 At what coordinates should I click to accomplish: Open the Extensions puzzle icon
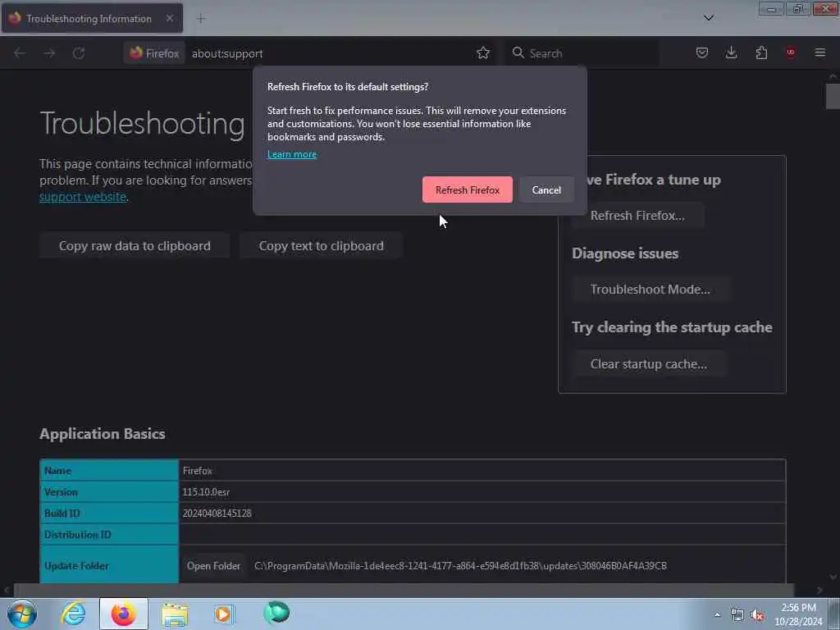(x=761, y=52)
